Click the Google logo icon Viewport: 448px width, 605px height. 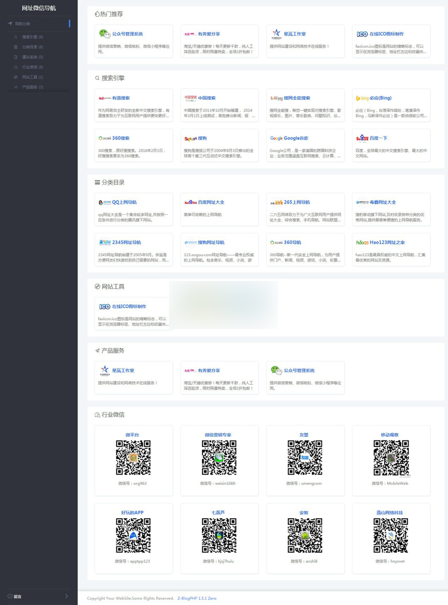pos(276,138)
